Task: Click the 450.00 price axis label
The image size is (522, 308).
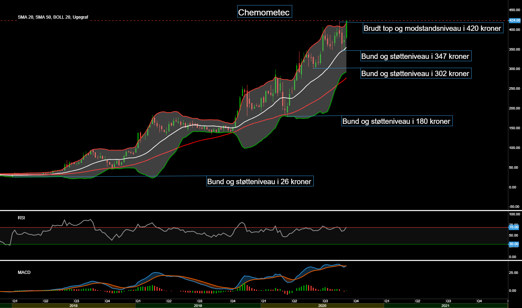Action: pos(514,10)
